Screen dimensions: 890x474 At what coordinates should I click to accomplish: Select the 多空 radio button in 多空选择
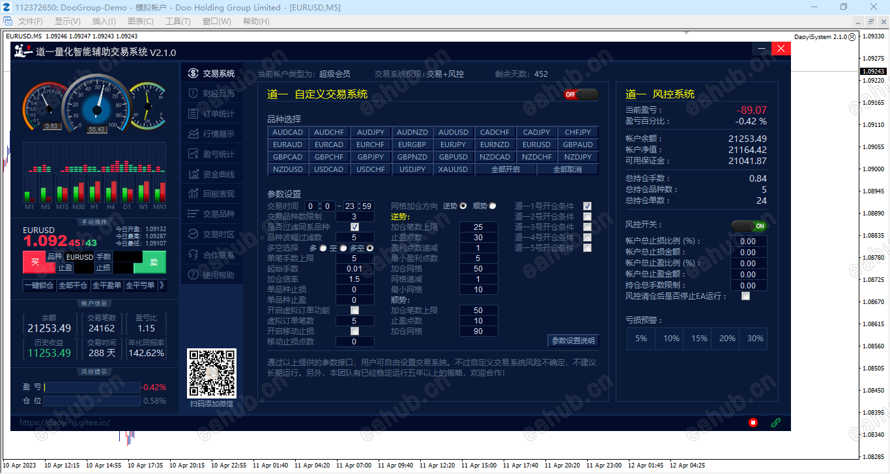[370, 248]
